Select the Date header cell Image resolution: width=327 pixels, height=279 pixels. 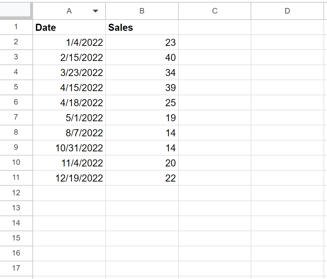[69, 27]
